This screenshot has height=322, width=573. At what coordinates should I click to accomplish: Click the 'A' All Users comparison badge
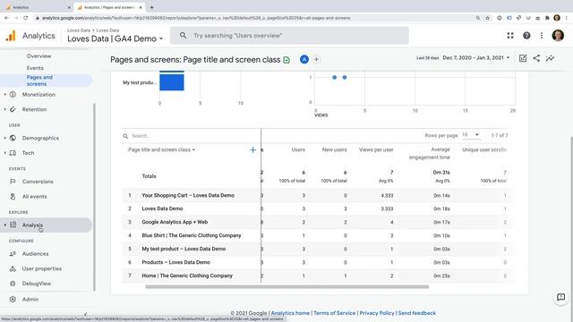[x=304, y=60]
